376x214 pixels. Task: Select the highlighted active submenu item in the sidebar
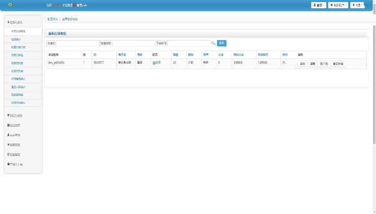point(23,31)
